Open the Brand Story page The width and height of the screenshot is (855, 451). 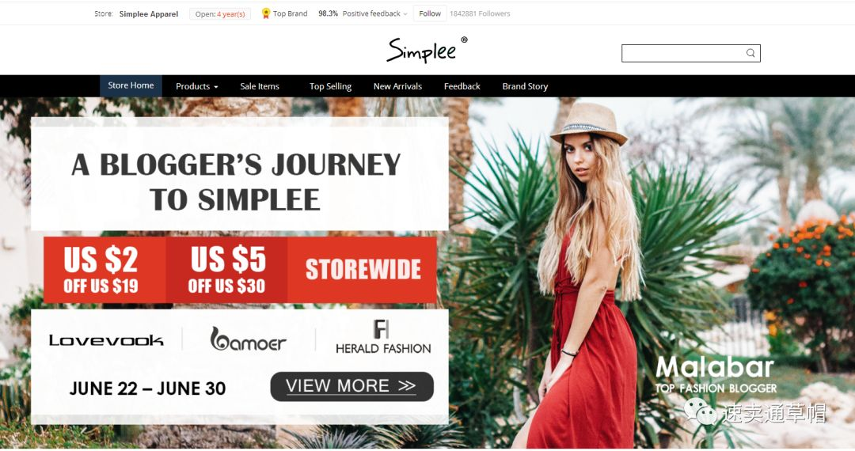(525, 86)
